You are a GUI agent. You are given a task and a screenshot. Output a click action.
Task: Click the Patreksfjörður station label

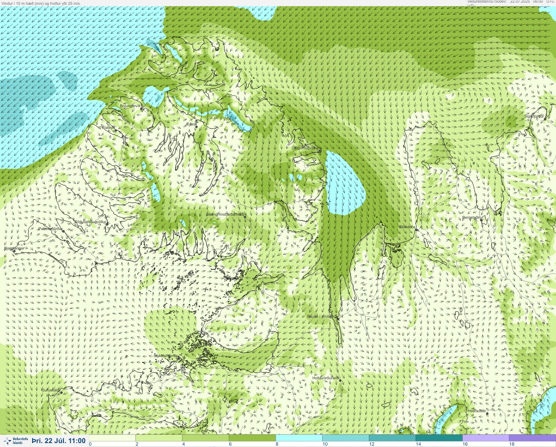pyautogui.click(x=50, y=228)
